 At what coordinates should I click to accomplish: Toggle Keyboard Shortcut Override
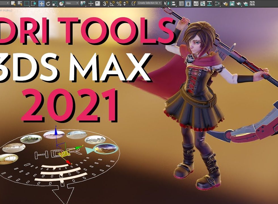98,3
